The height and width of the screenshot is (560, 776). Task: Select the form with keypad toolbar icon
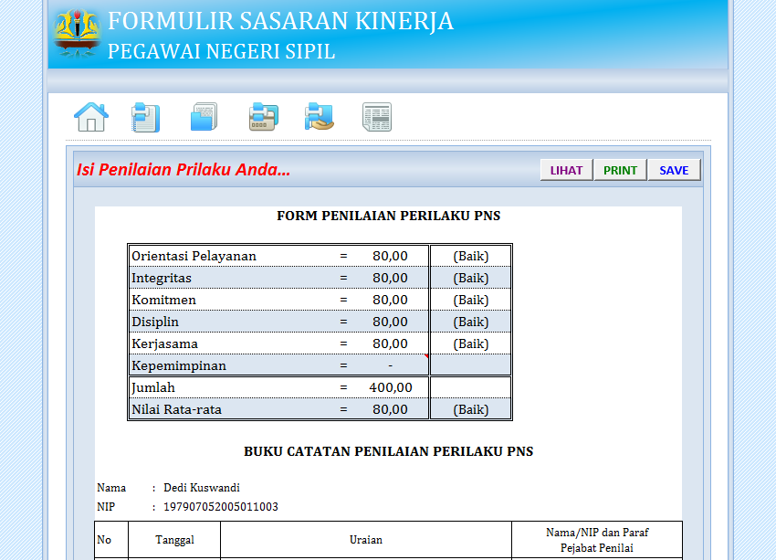coord(262,116)
